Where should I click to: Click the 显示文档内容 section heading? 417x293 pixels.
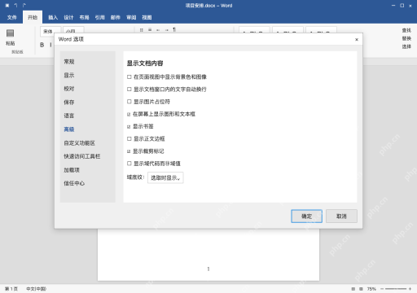coord(145,63)
